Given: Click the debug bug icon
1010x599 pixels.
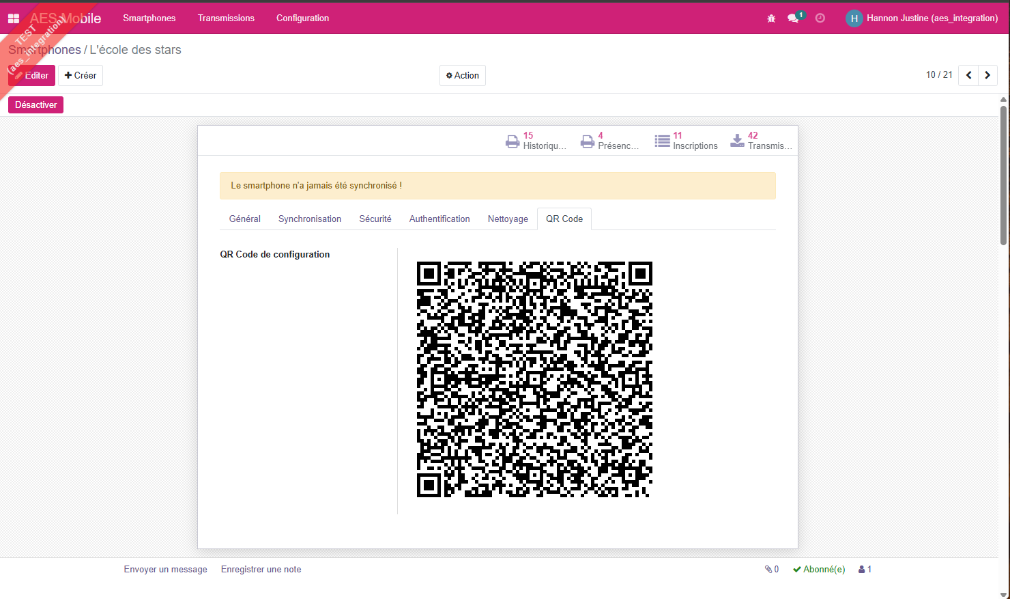Looking at the screenshot, I should [x=771, y=18].
